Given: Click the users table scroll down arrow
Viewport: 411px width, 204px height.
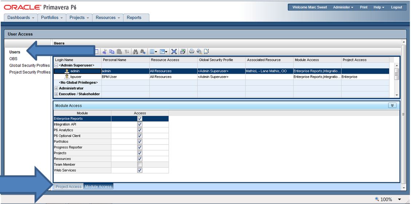Looking at the screenshot, I should point(396,95).
